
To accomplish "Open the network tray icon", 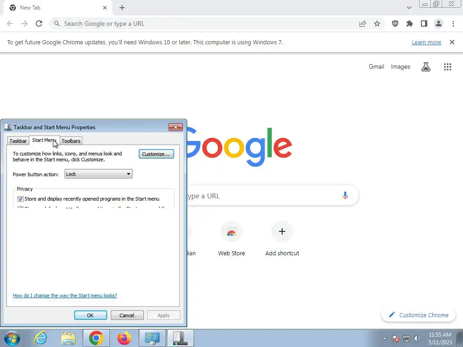I will (x=406, y=338).
